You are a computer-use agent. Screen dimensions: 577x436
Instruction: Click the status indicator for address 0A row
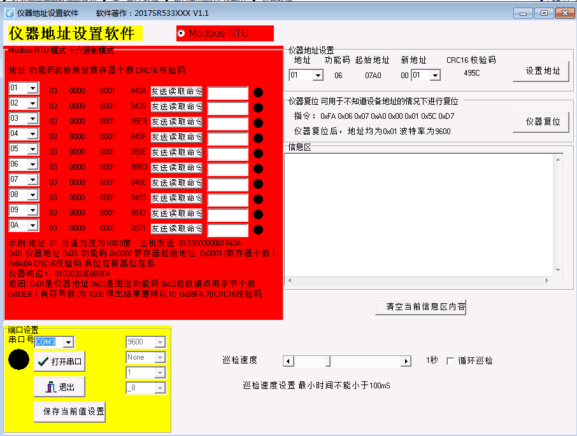[258, 229]
